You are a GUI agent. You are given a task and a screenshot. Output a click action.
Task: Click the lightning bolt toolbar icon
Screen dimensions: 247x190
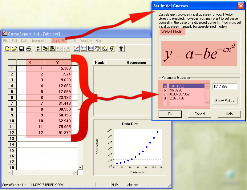(x=112, y=48)
